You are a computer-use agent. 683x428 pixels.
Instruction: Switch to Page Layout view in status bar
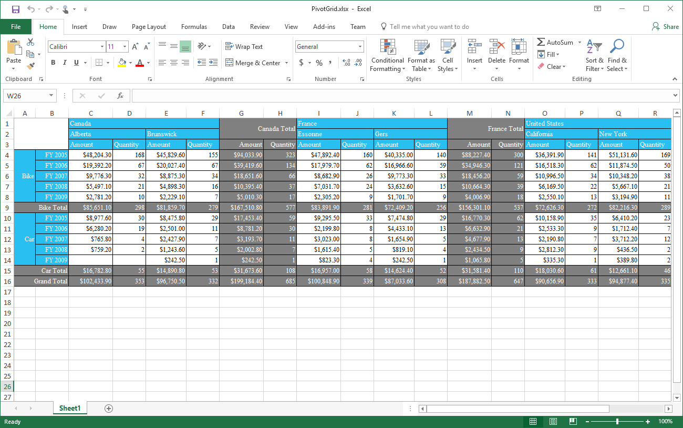click(x=553, y=422)
